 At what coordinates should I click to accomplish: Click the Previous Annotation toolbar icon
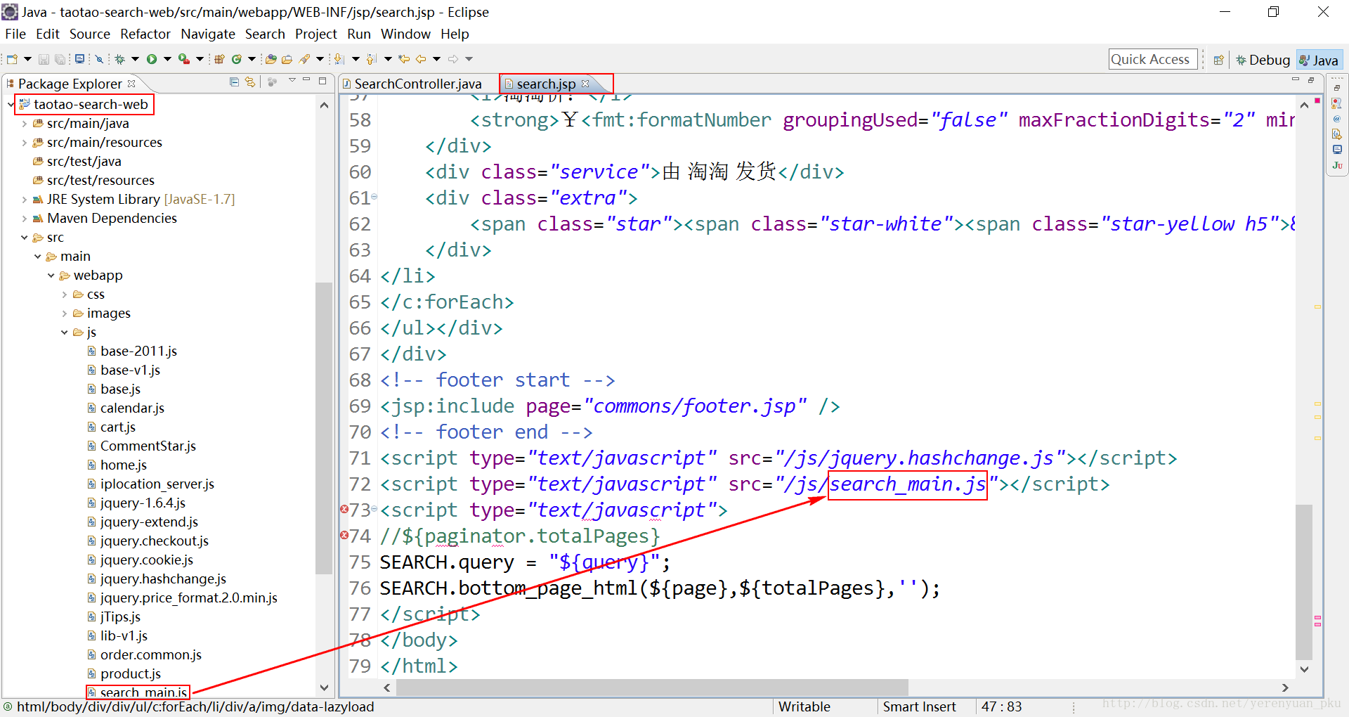click(372, 59)
